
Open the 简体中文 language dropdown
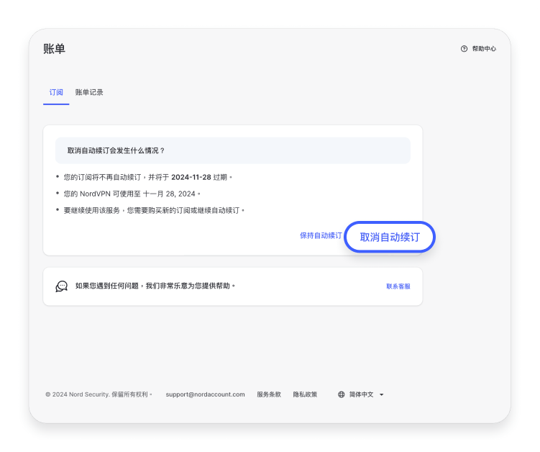click(x=361, y=394)
